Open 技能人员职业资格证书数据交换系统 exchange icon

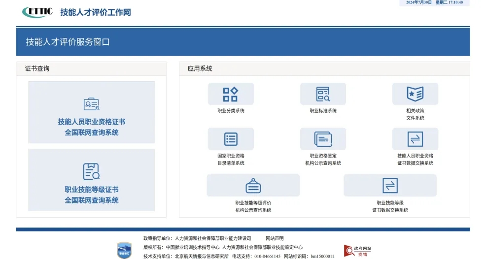point(415,139)
